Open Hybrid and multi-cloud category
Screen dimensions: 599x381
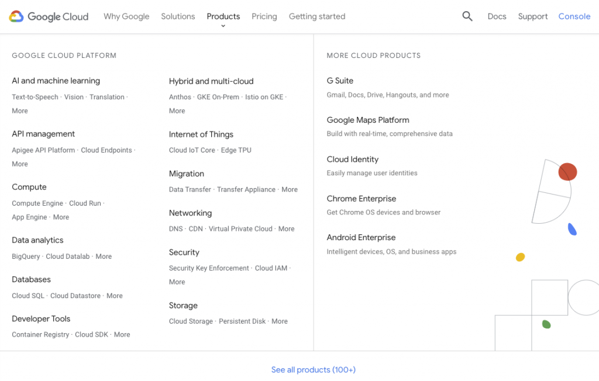click(x=211, y=81)
